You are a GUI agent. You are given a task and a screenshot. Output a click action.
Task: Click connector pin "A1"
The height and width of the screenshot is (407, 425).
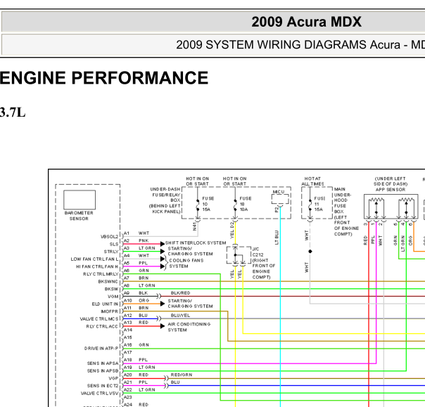click(x=127, y=233)
